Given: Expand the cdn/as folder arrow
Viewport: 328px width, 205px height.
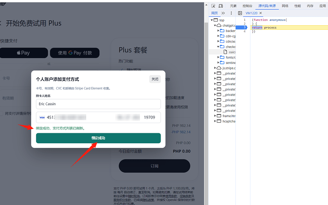Looking at the screenshot, I should [x=218, y=41].
